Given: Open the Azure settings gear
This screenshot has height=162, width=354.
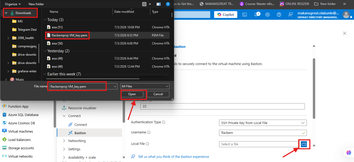Looking at the screenshot, I should tap(268, 15).
